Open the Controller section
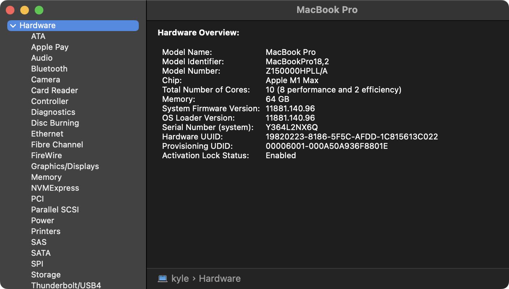Screen dimensions: 509x289 (50, 102)
